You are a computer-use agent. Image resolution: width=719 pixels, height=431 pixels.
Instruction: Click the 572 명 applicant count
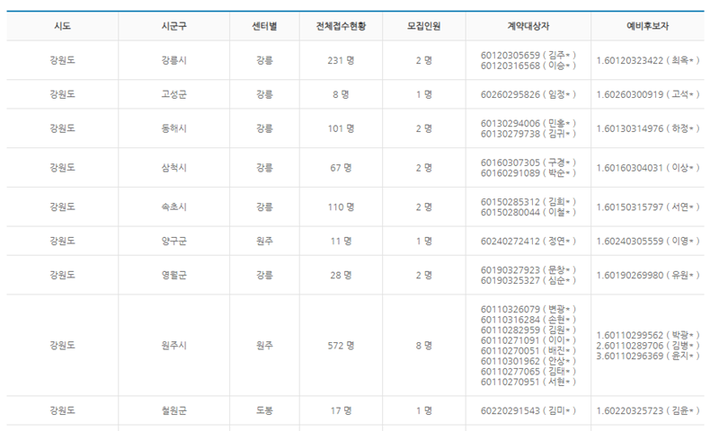pyautogui.click(x=341, y=346)
